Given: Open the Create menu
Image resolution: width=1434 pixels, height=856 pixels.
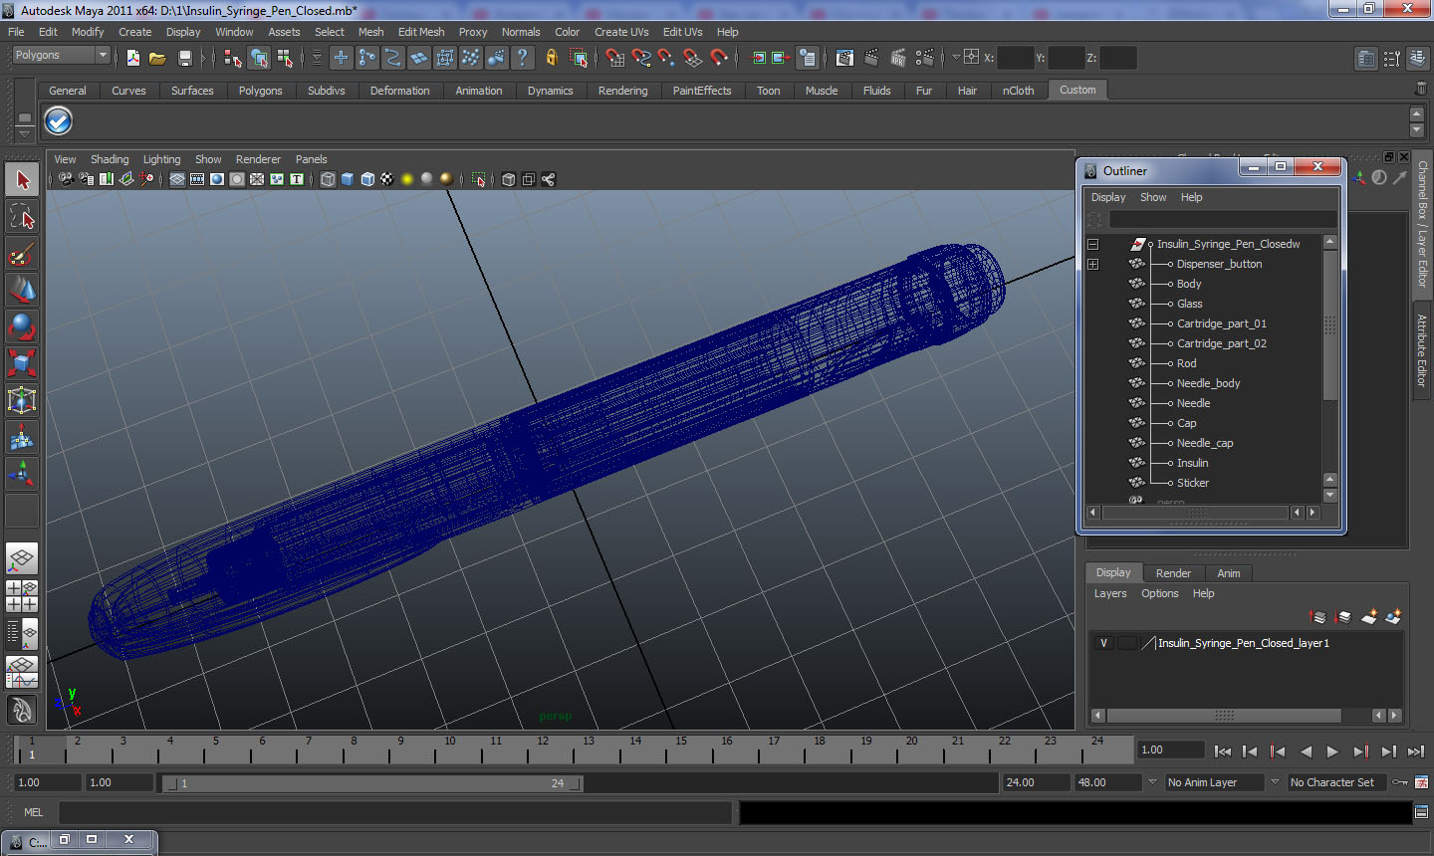Looking at the screenshot, I should tap(134, 32).
